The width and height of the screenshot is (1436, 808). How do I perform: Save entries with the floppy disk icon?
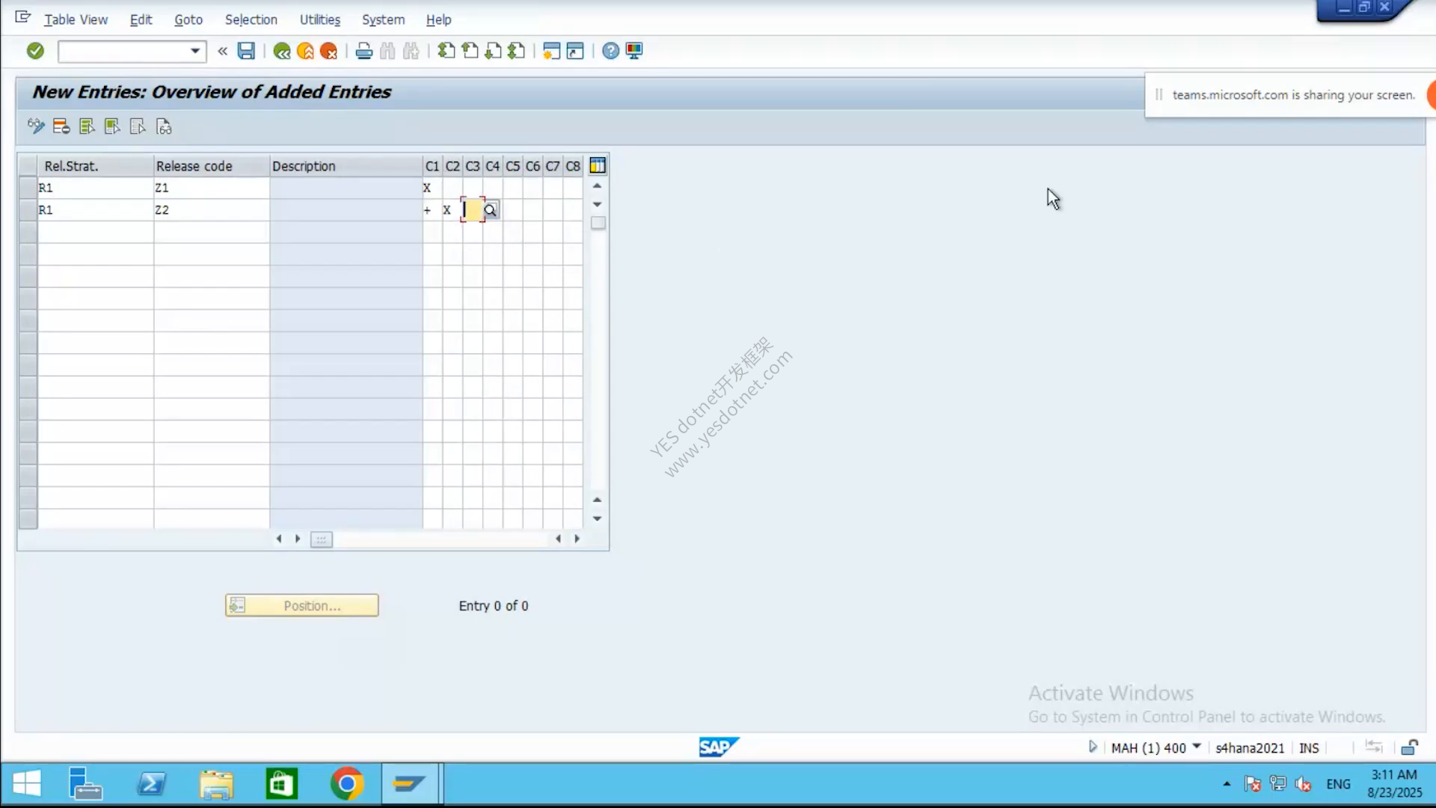246,51
